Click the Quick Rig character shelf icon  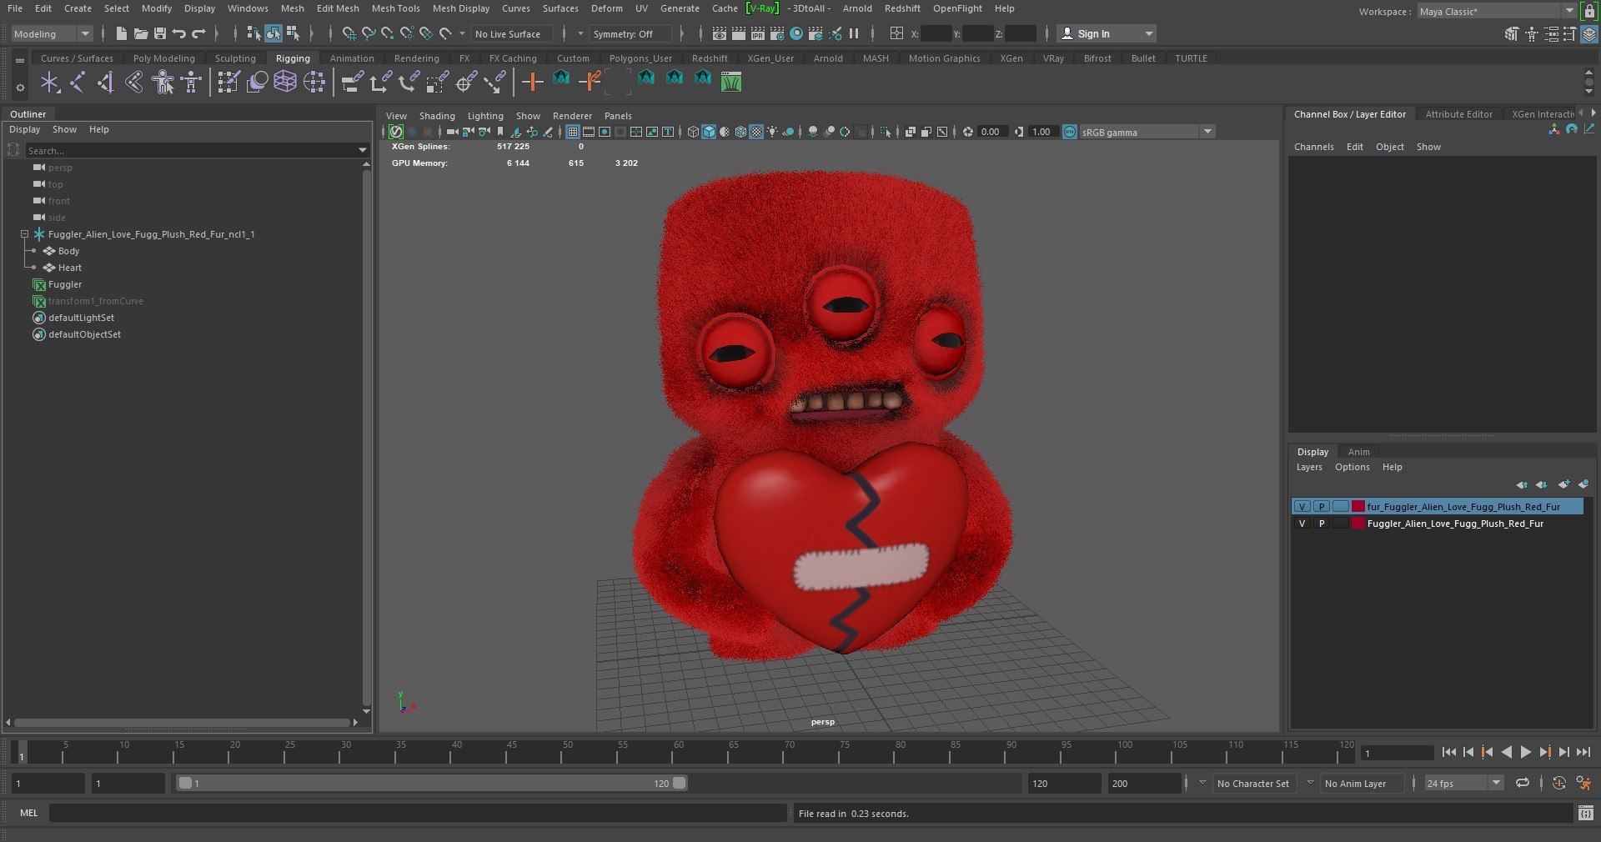pyautogui.click(x=163, y=82)
